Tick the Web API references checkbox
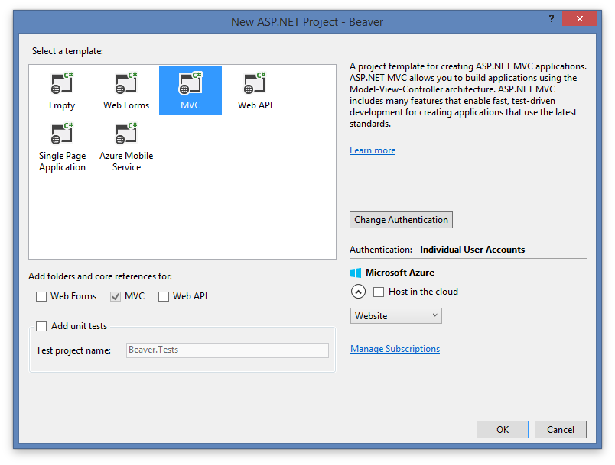 (164, 297)
